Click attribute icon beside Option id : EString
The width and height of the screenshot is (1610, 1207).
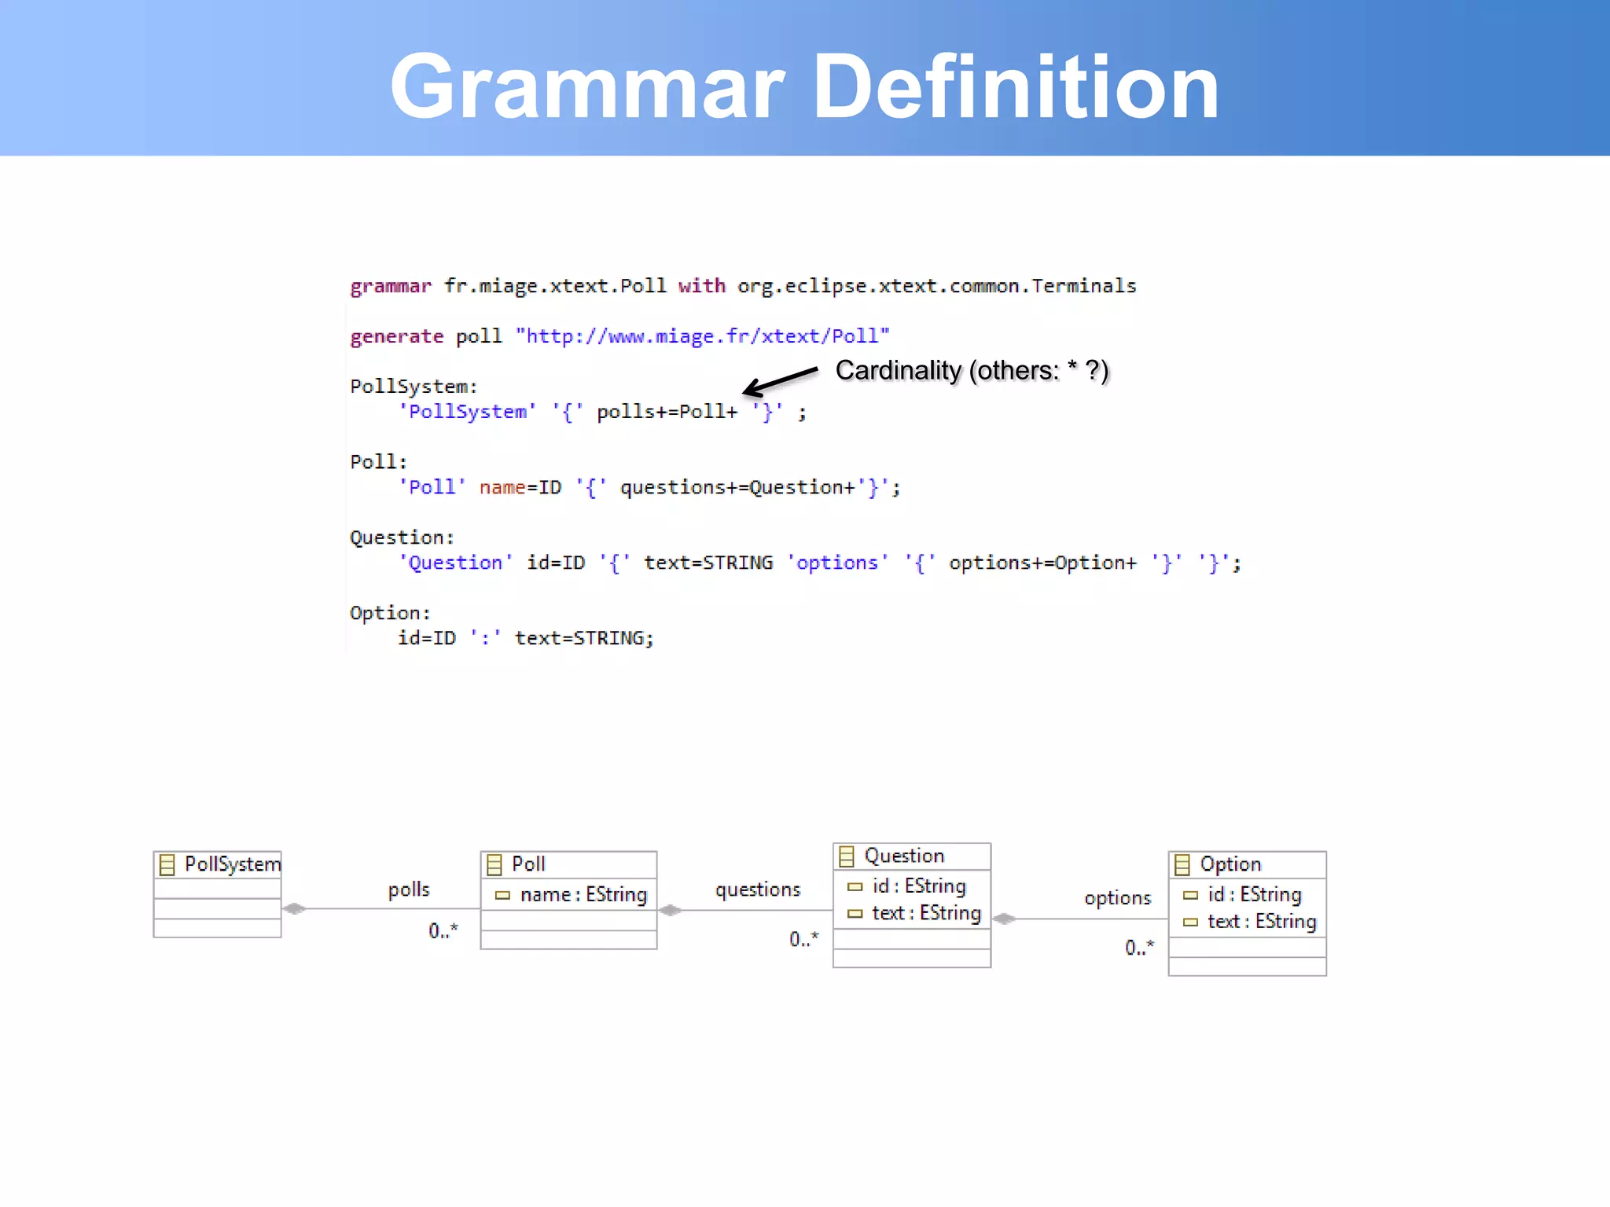(x=1190, y=895)
